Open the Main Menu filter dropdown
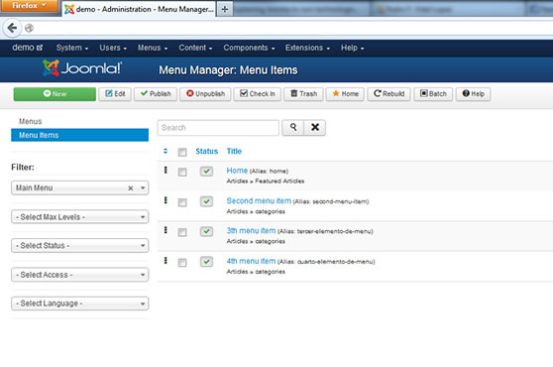 [79, 187]
